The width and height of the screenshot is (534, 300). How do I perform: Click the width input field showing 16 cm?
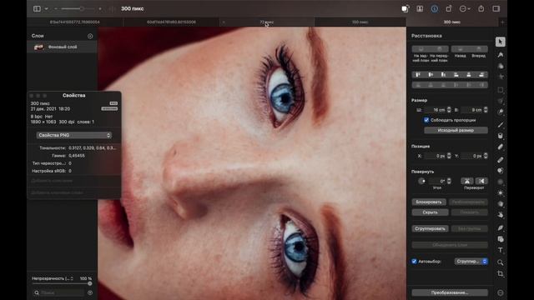[435, 109]
